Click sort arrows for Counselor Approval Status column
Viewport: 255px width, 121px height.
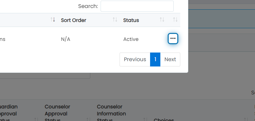[88, 120]
